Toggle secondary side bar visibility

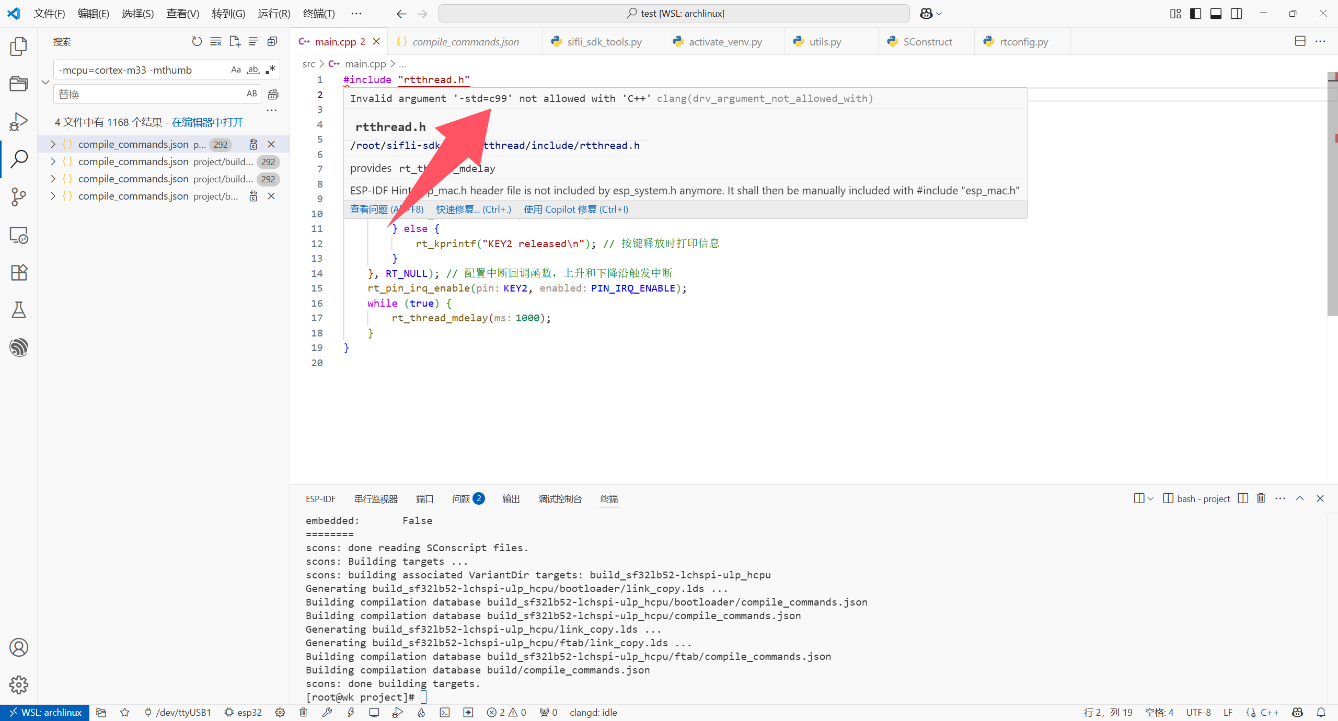coord(1236,14)
